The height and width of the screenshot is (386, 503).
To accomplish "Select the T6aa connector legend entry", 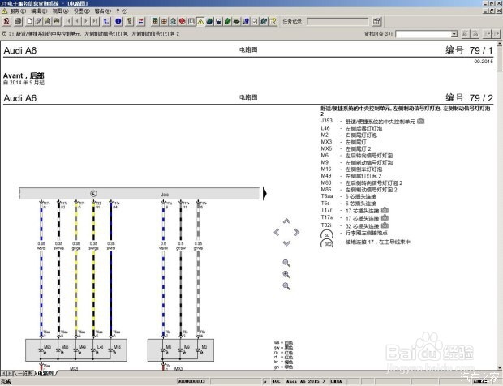I will tap(348, 196).
